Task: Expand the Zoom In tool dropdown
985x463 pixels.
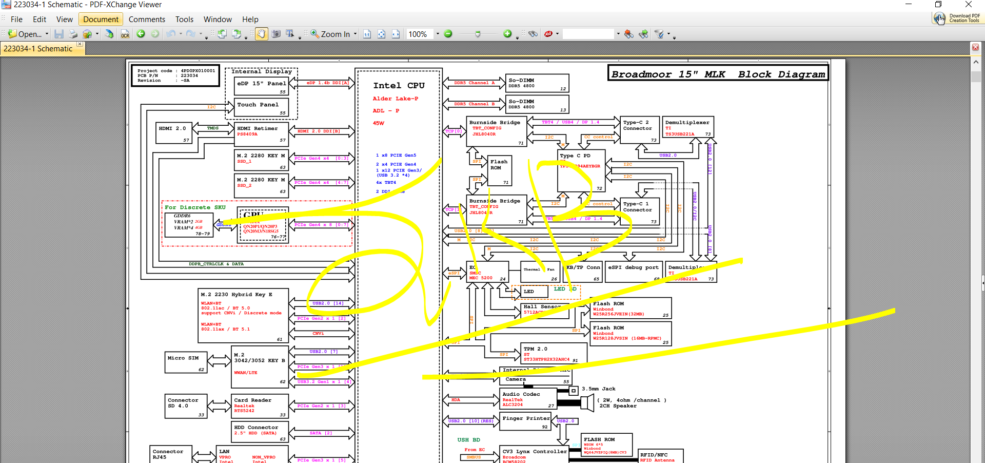Action: coord(355,34)
